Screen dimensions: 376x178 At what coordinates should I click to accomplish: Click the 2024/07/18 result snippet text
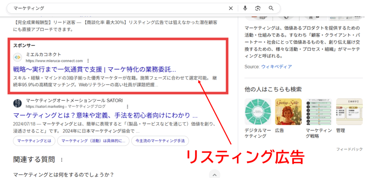pos(115,128)
